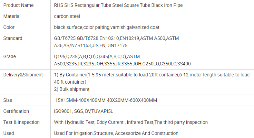The image size is (254, 138).
Task: Select the Test & Inspection row label
Action: (x=21, y=122)
